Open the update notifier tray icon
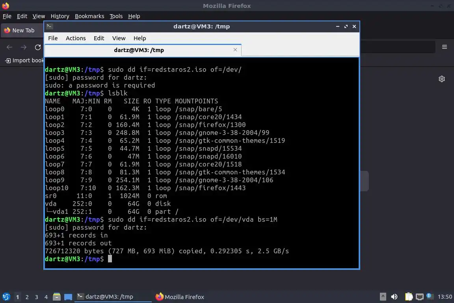 pos(430,296)
